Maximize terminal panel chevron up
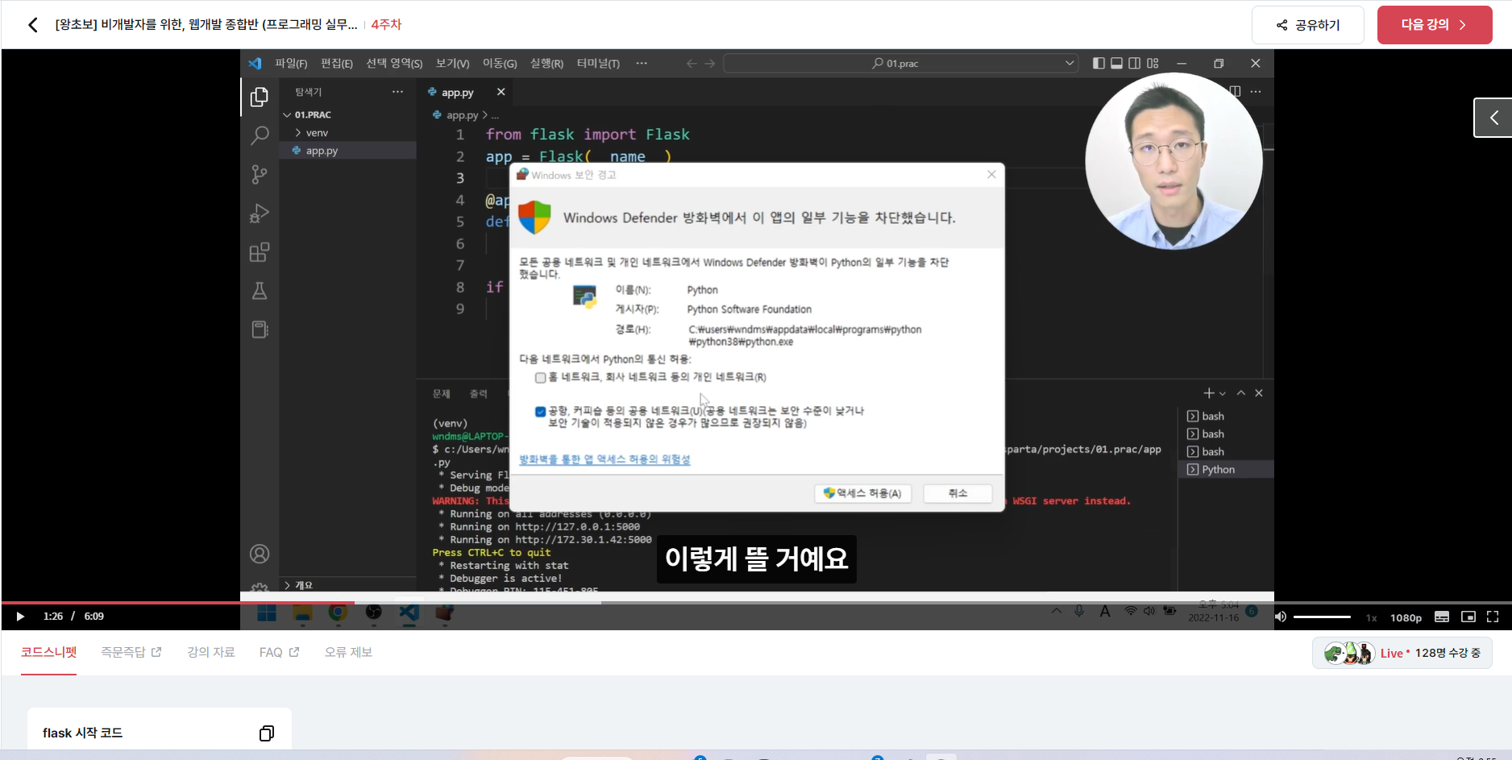1512x760 pixels. 1241,393
